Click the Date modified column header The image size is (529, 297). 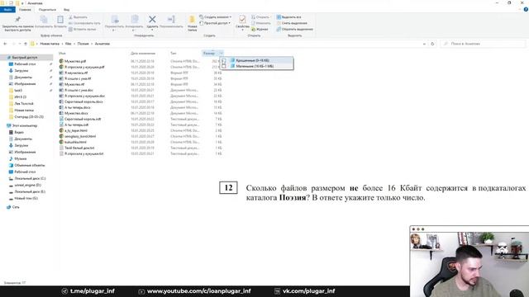click(143, 53)
